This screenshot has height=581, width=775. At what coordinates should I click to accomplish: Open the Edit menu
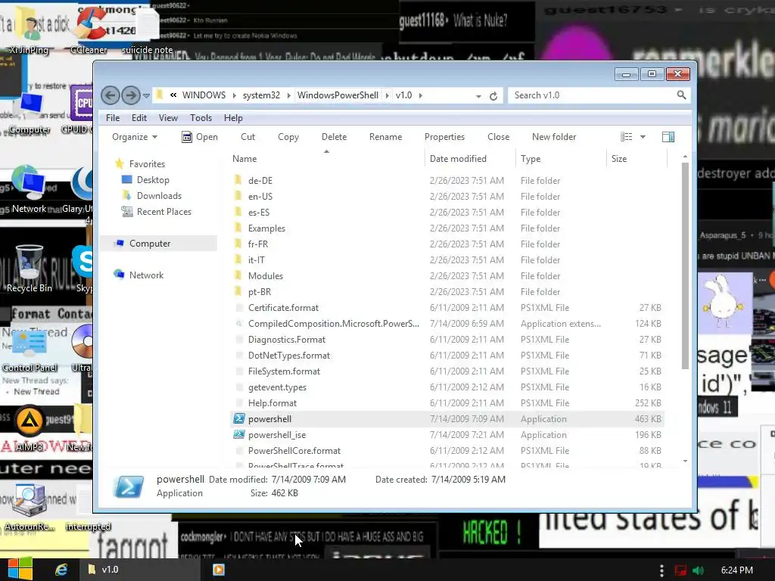[139, 118]
